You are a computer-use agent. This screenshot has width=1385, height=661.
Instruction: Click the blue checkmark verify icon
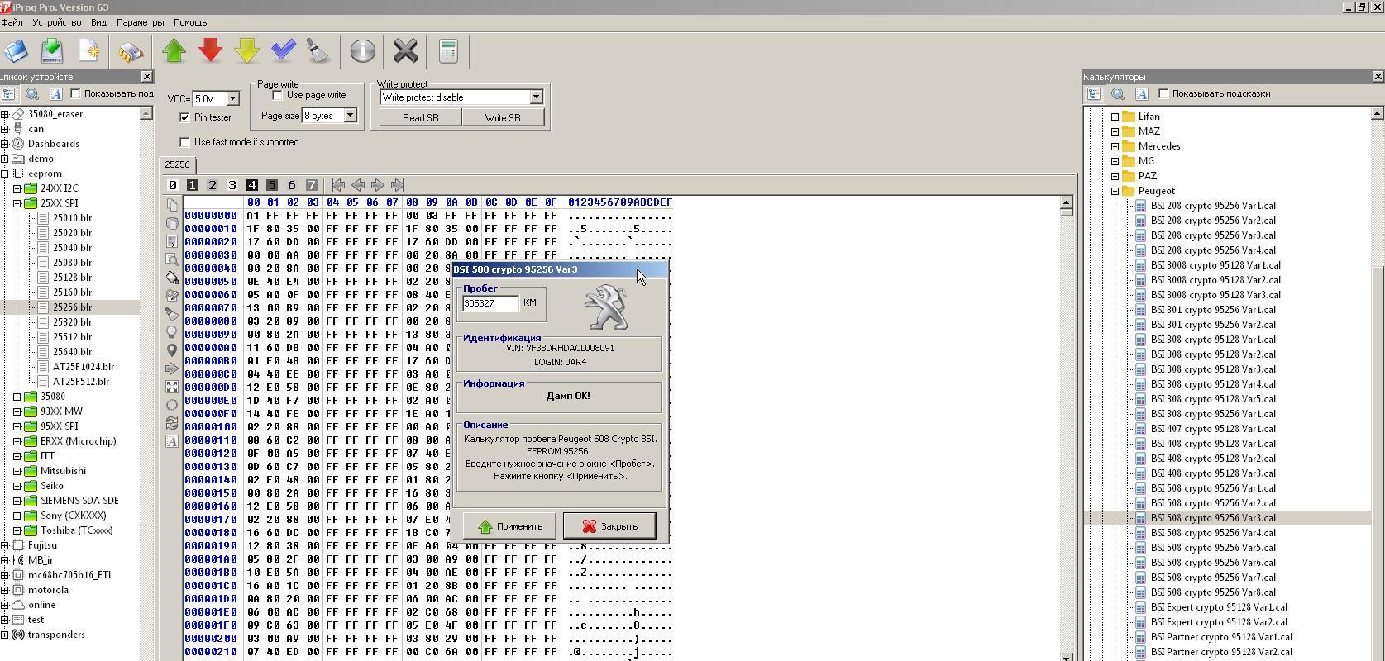284,51
